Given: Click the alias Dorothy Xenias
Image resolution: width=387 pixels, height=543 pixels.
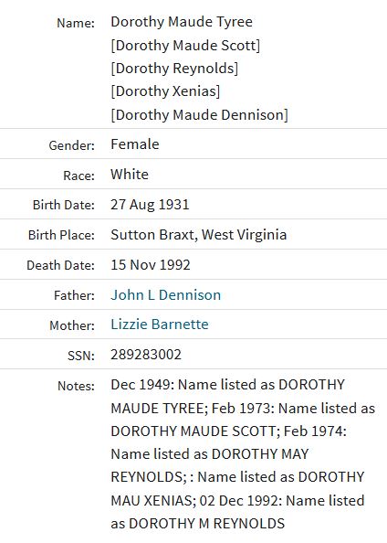Looking at the screenshot, I should (x=165, y=91).
